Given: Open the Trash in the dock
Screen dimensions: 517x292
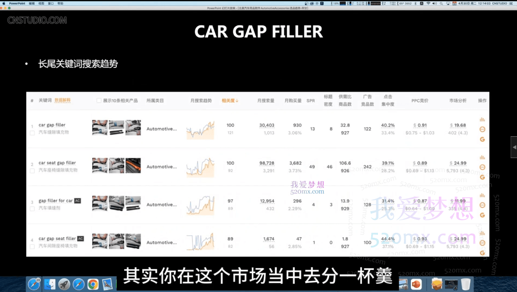Looking at the screenshot, I should [465, 284].
